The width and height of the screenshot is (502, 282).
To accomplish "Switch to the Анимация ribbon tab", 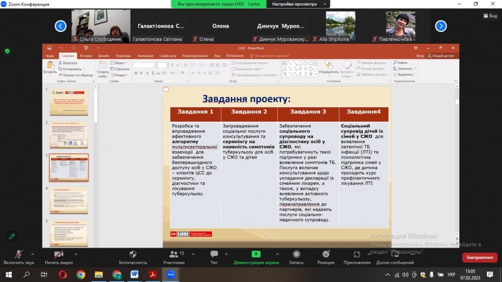I will 145,56.
